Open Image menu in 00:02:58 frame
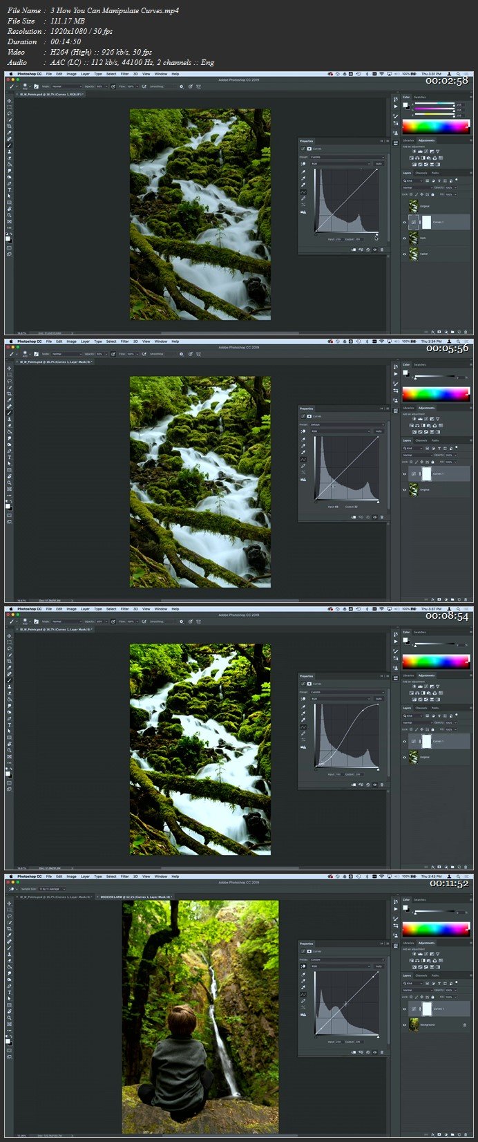Viewport: 478px width, 1142px height. [x=71, y=73]
